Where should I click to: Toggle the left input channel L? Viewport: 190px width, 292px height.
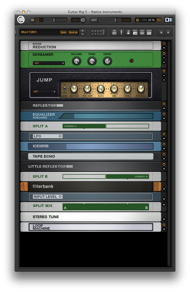click(37, 20)
